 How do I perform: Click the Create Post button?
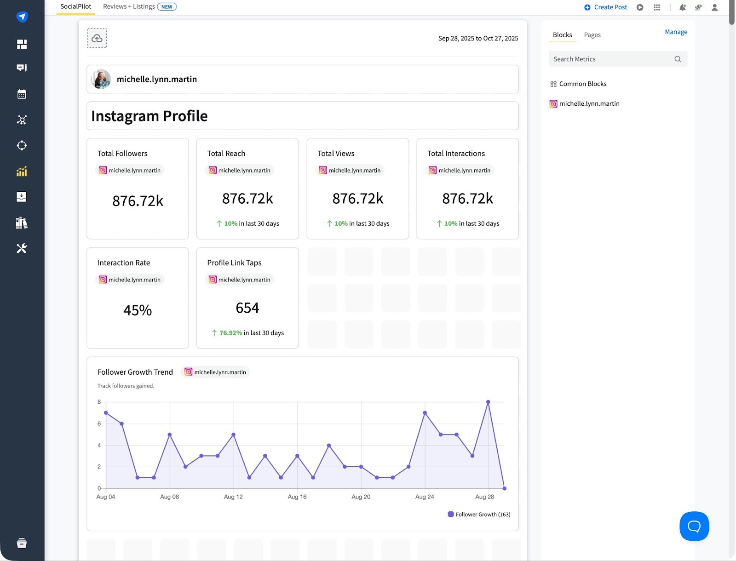(x=606, y=7)
